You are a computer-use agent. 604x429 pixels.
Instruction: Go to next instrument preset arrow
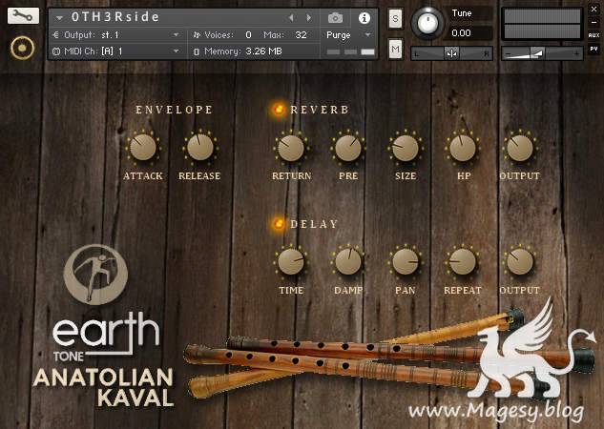tap(309, 18)
